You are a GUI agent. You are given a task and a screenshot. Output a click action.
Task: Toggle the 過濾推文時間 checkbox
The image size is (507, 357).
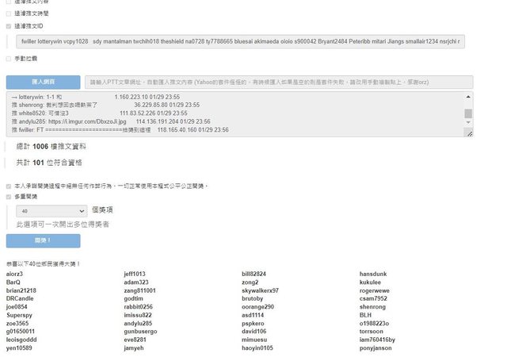click(9, 13)
